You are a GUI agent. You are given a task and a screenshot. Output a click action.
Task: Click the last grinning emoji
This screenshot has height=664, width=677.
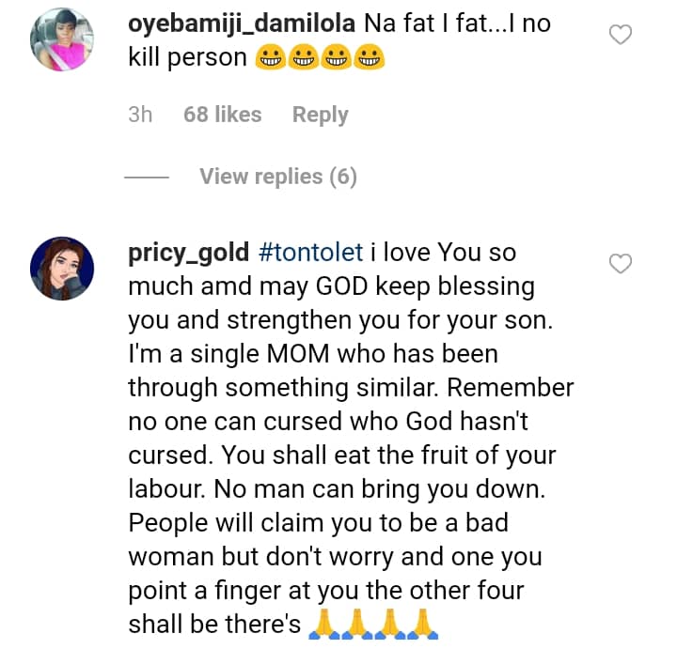click(371, 60)
